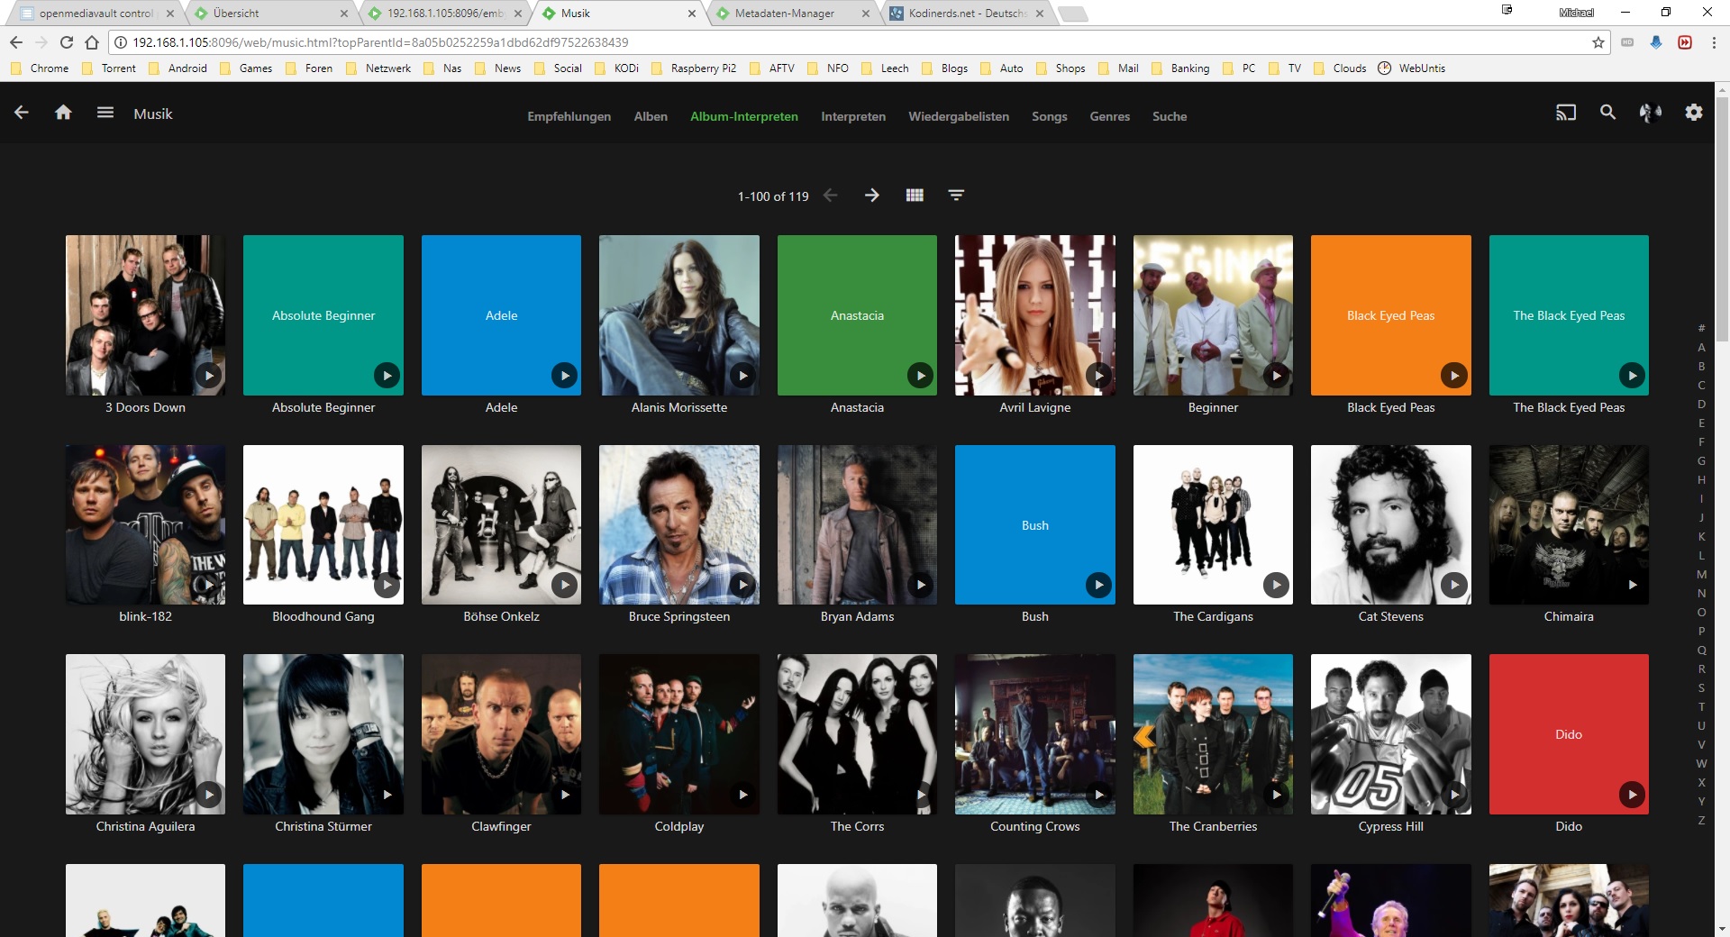Select the Album-Interpreten tab
This screenshot has width=1730, height=937.
point(744,116)
